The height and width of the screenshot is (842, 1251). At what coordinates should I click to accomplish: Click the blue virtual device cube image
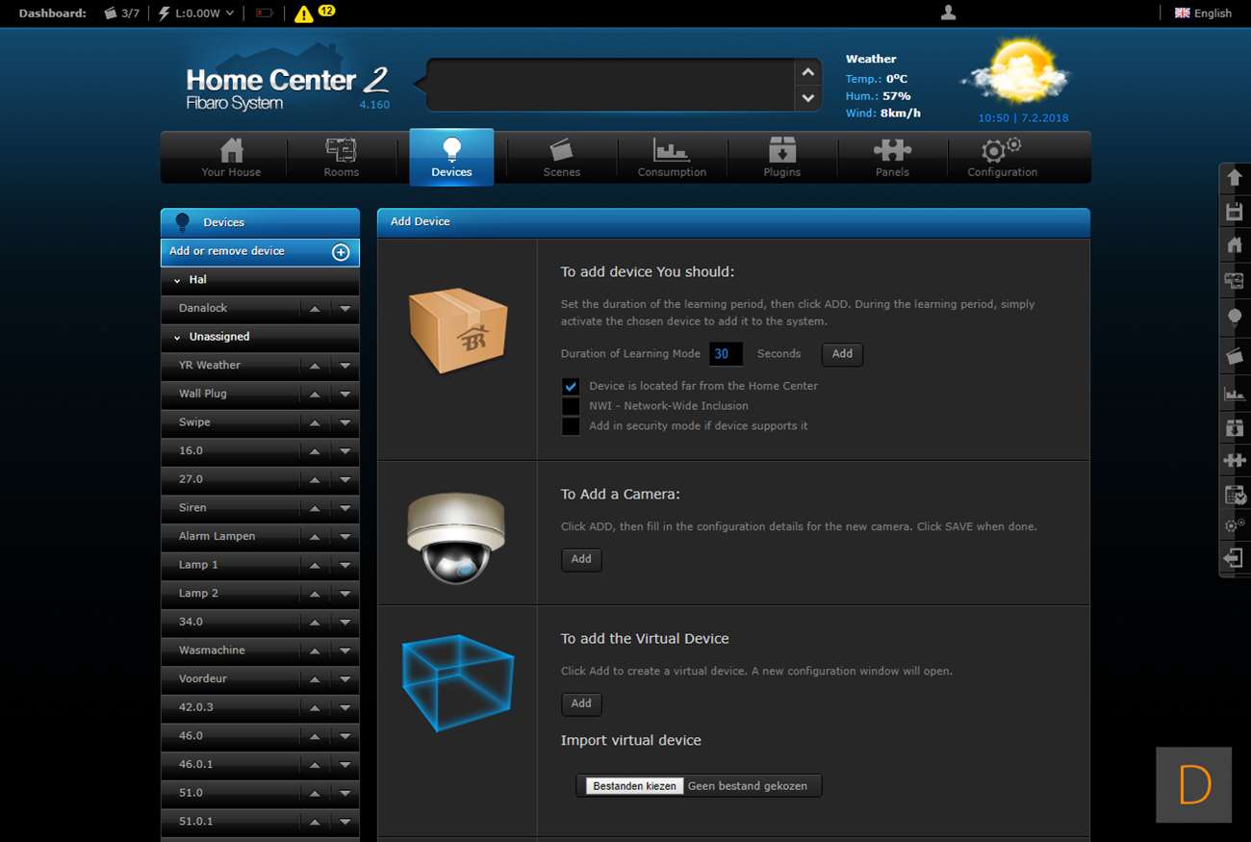coord(457,682)
